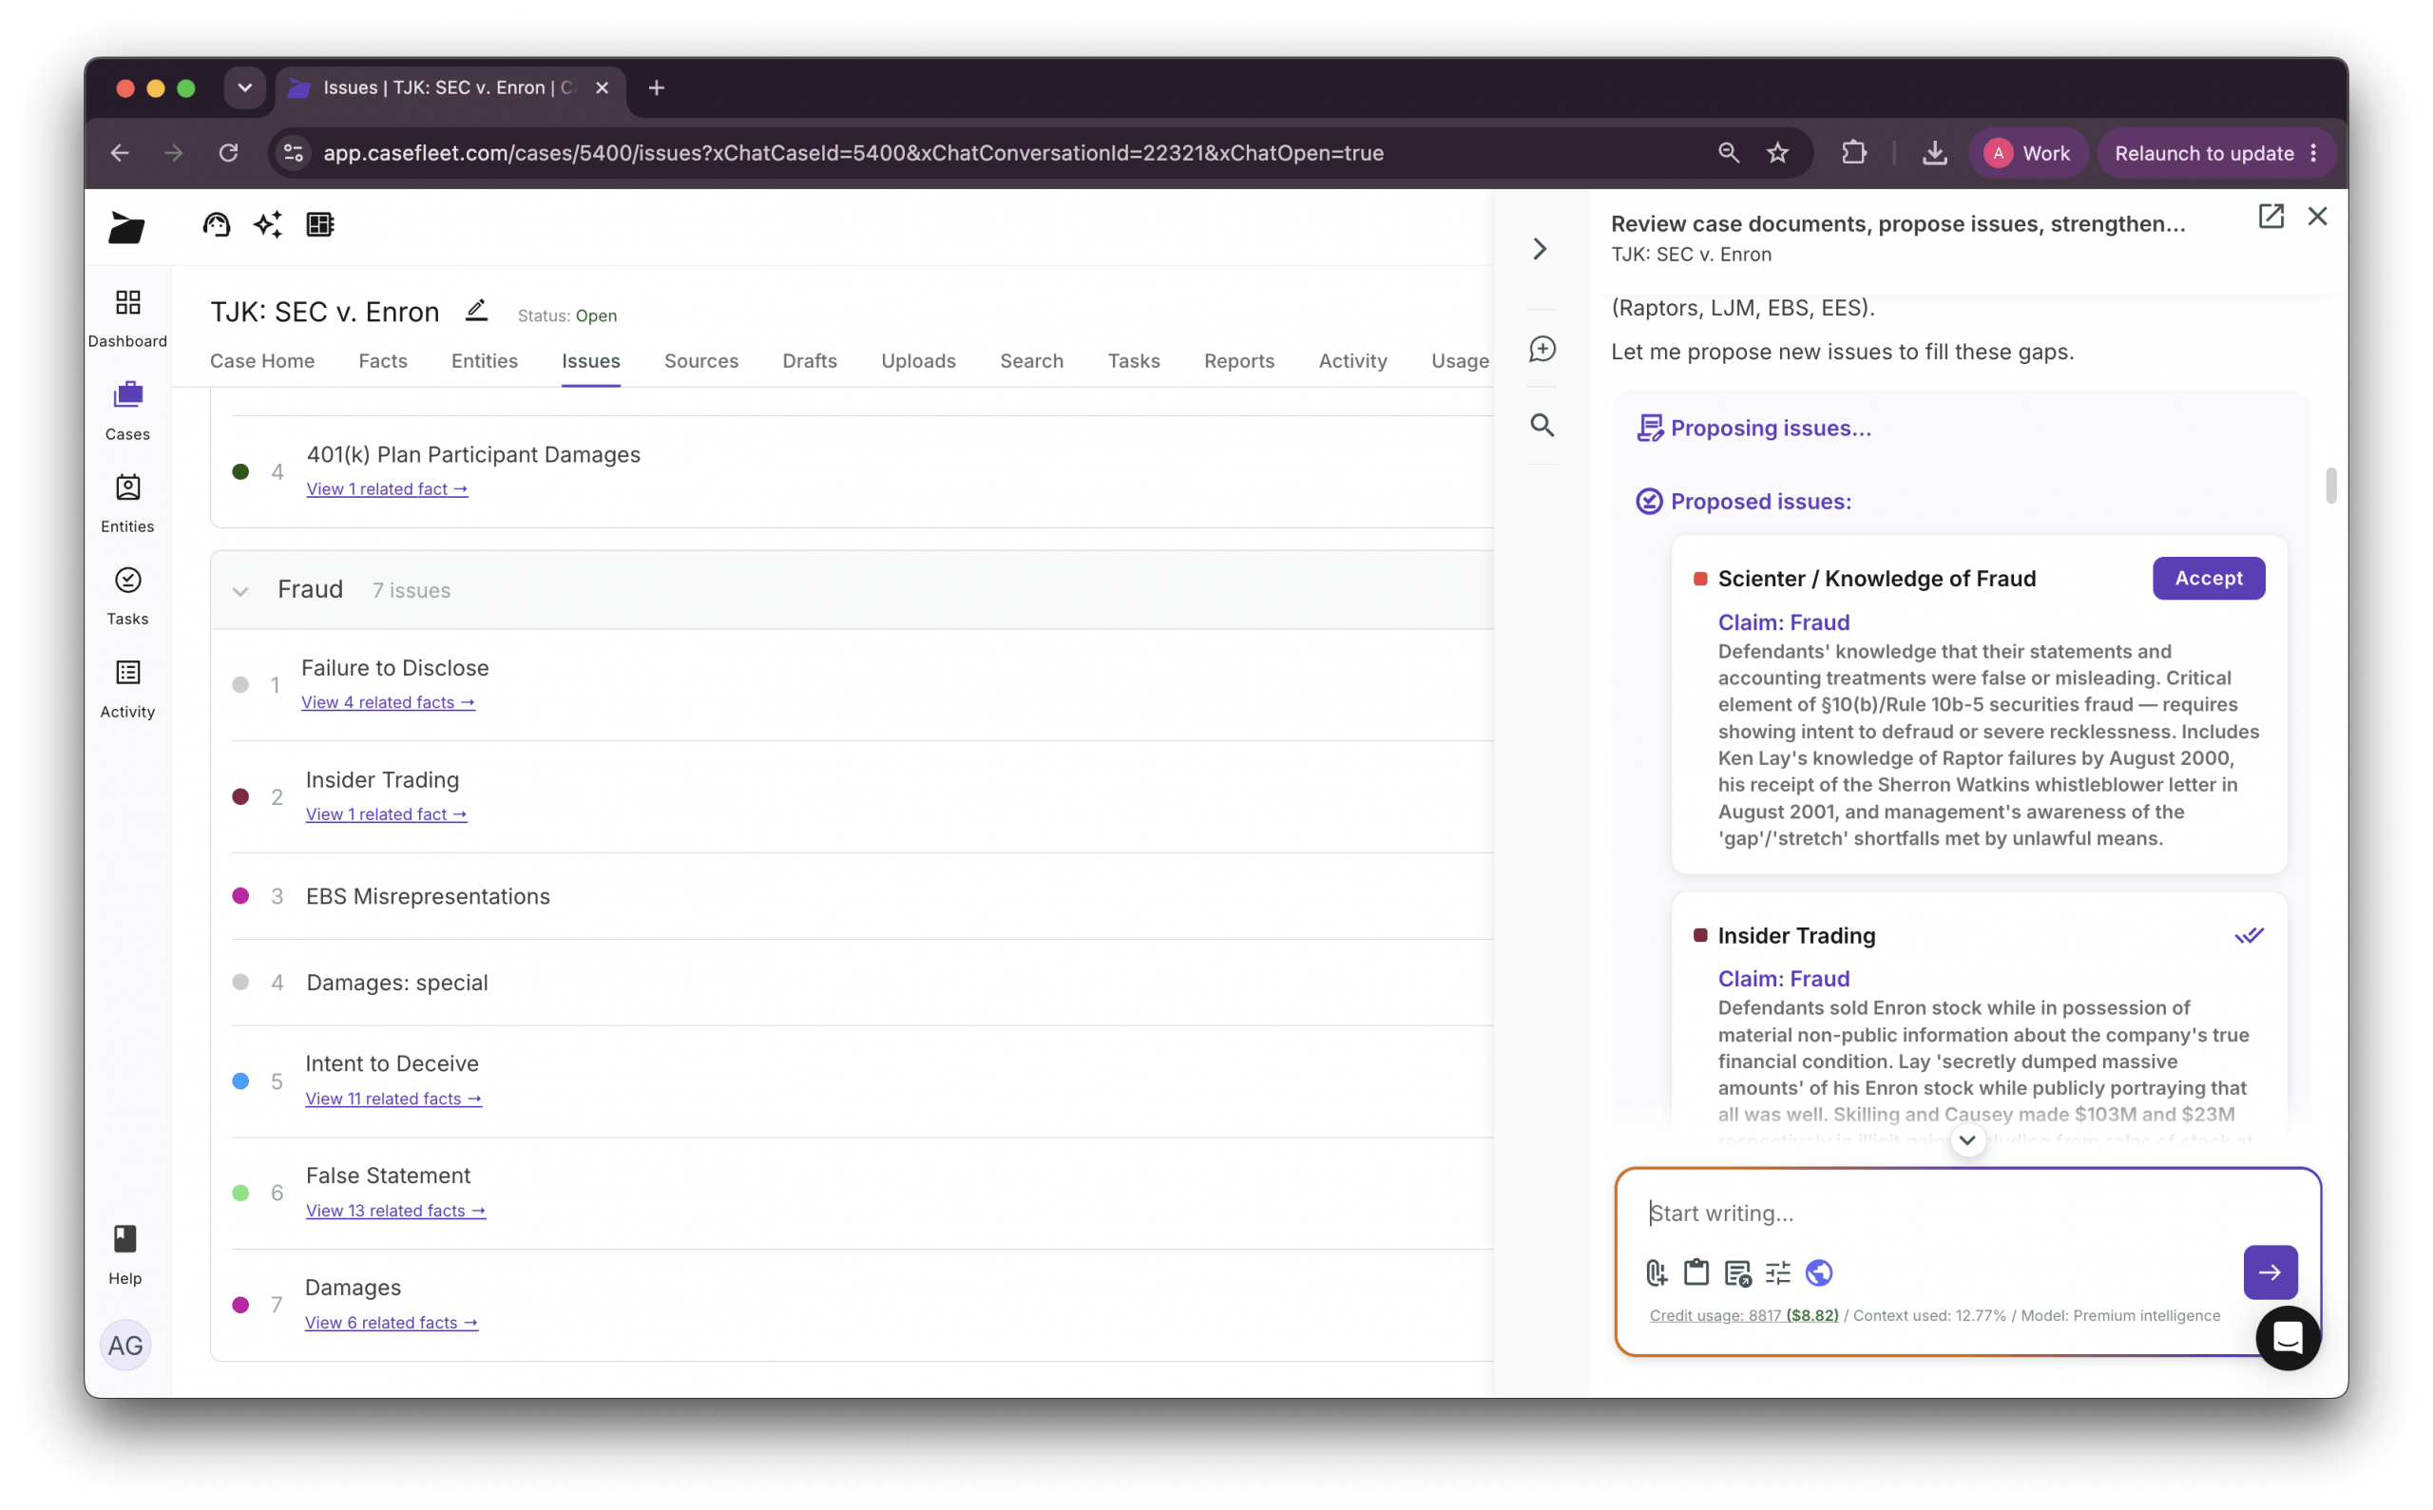Open the table grid icon in top bar
Viewport: 2433px width, 1510px height.
click(319, 224)
